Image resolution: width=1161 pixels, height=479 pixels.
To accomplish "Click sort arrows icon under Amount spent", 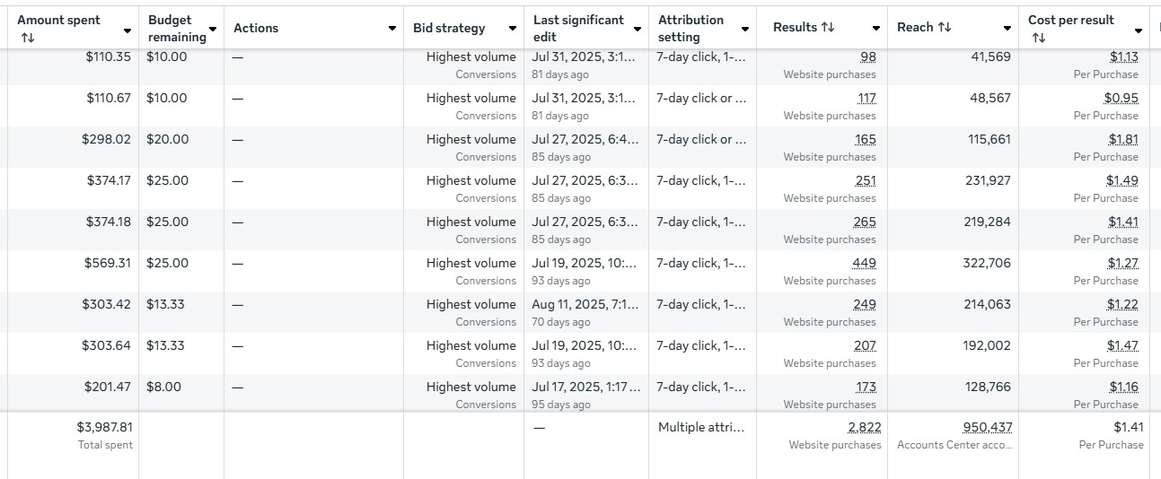I will (28, 38).
